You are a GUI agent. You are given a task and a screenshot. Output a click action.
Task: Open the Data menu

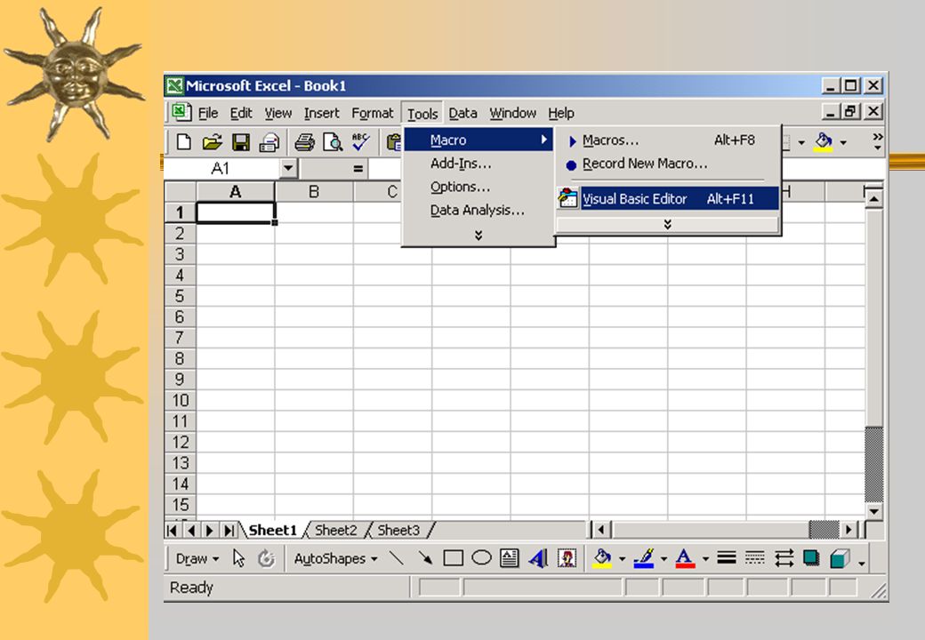[x=462, y=113]
